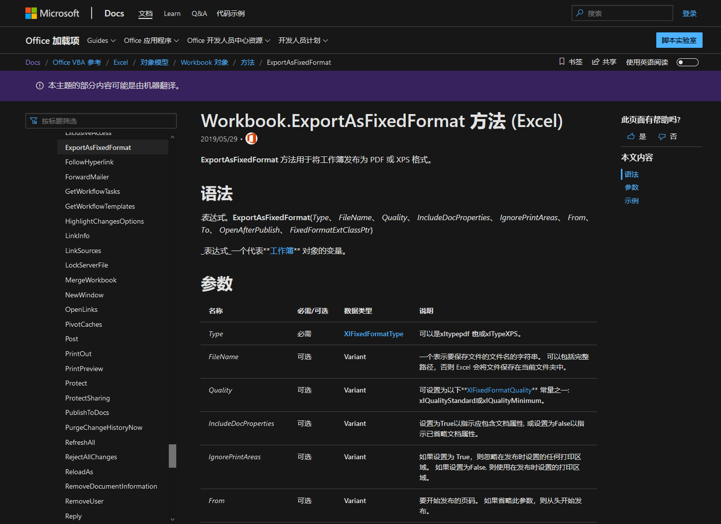Open the XlFixedFormatType data type link
The width and height of the screenshot is (721, 524).
coord(373,334)
